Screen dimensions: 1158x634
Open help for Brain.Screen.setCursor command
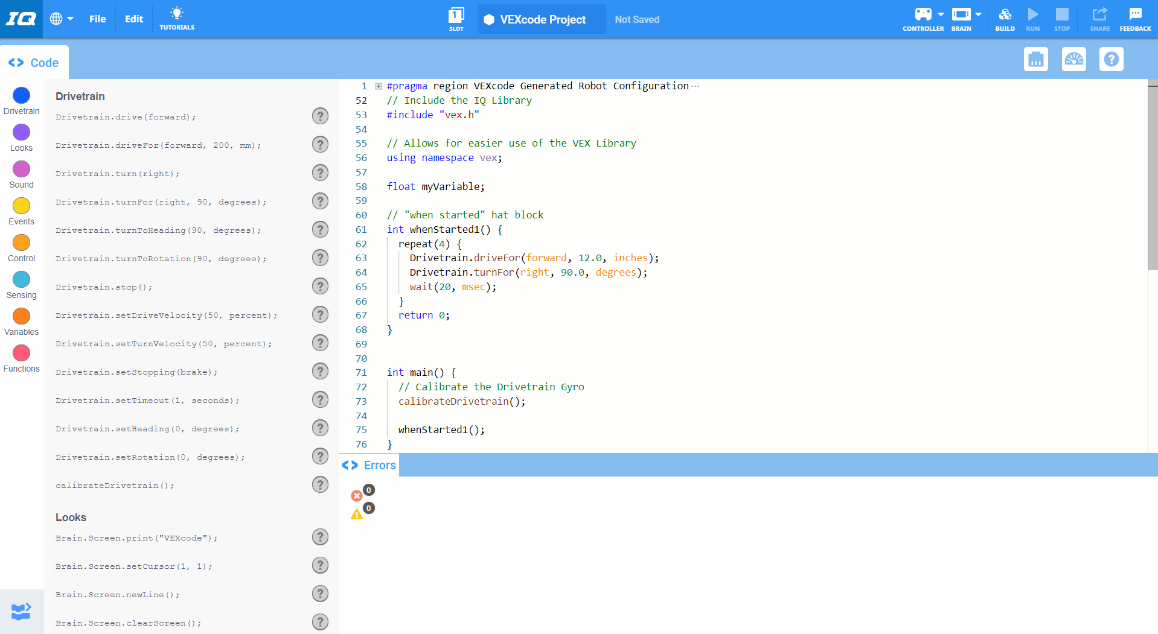(x=320, y=565)
